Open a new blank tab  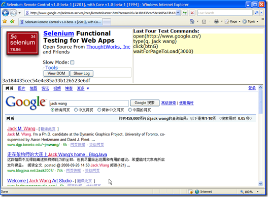tap(107, 22)
